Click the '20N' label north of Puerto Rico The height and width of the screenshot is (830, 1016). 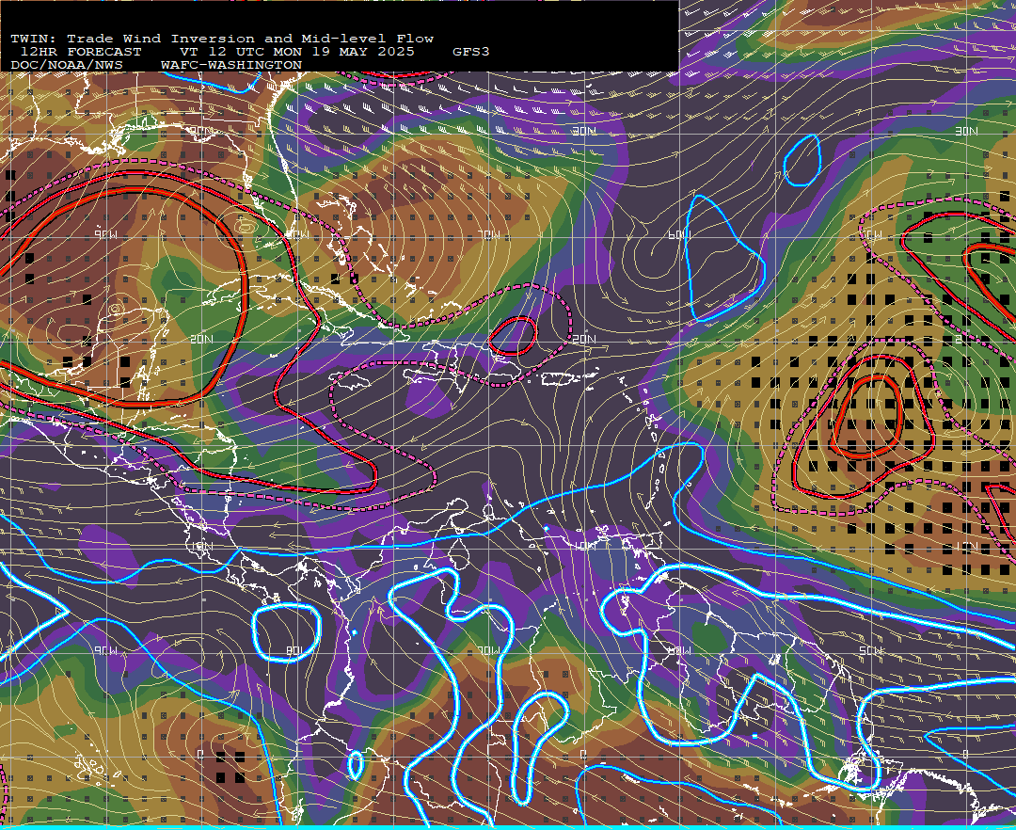coord(584,339)
